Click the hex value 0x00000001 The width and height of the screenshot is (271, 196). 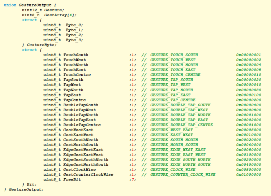[249, 55]
